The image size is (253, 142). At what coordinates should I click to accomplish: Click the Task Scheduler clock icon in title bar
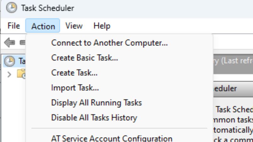click(x=11, y=8)
